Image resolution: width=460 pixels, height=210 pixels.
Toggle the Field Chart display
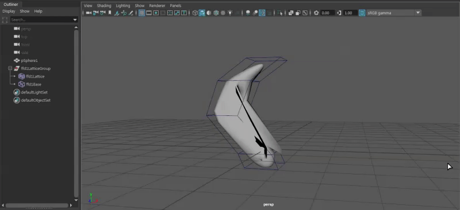pyautogui.click(x=170, y=13)
